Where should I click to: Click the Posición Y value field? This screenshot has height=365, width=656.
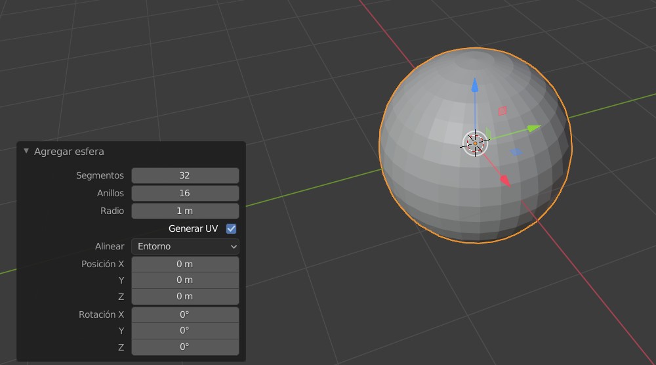coord(186,280)
